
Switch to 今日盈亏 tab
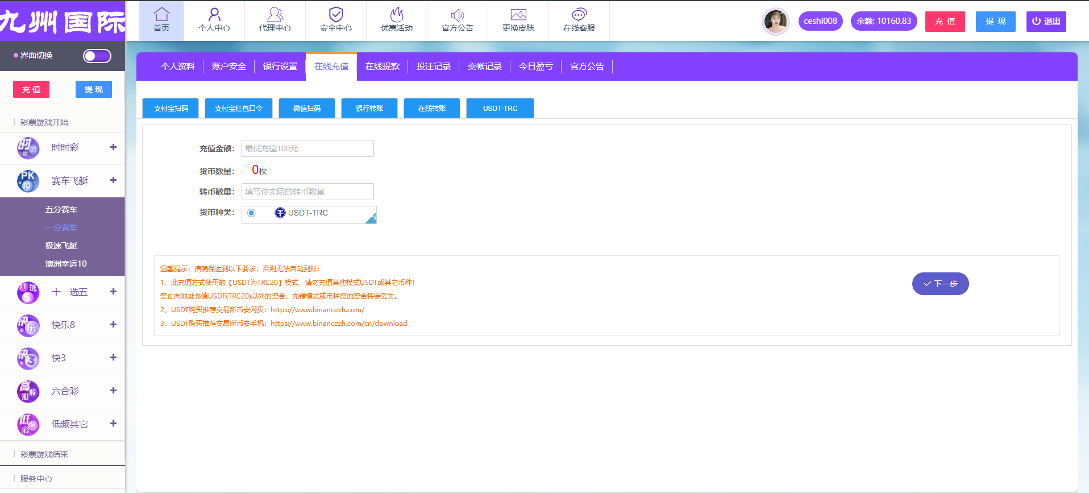click(x=536, y=67)
